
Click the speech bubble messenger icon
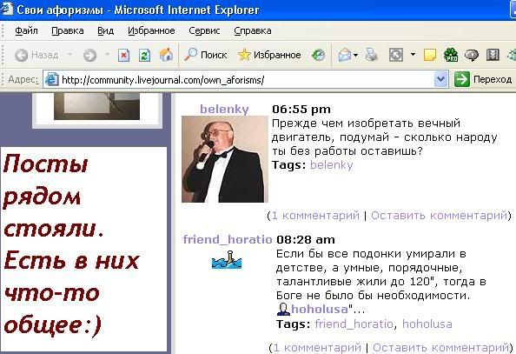472,55
